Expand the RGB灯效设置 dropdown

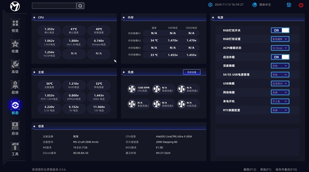(280, 39)
